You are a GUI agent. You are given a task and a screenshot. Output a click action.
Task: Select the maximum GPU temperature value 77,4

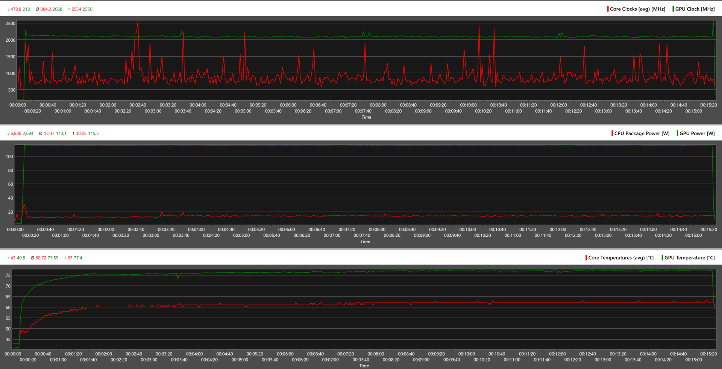click(78, 258)
